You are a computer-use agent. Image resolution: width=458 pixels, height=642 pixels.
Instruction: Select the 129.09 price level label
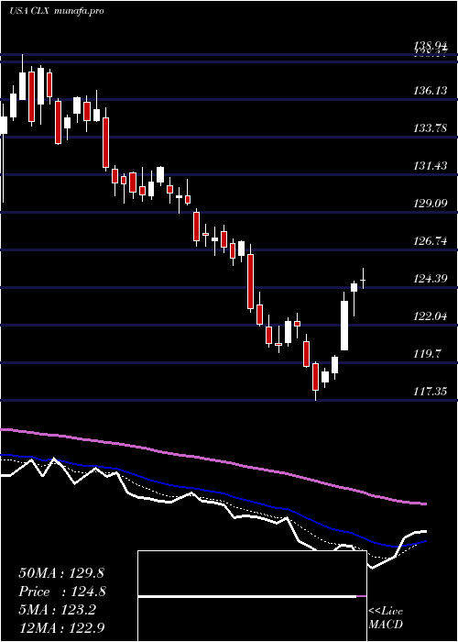(430, 203)
